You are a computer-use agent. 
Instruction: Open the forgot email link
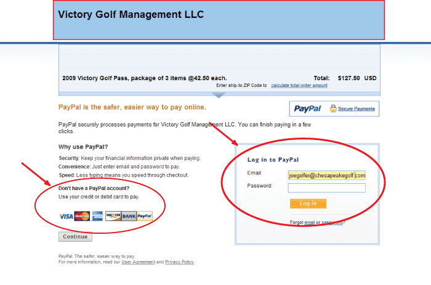[x=309, y=222]
